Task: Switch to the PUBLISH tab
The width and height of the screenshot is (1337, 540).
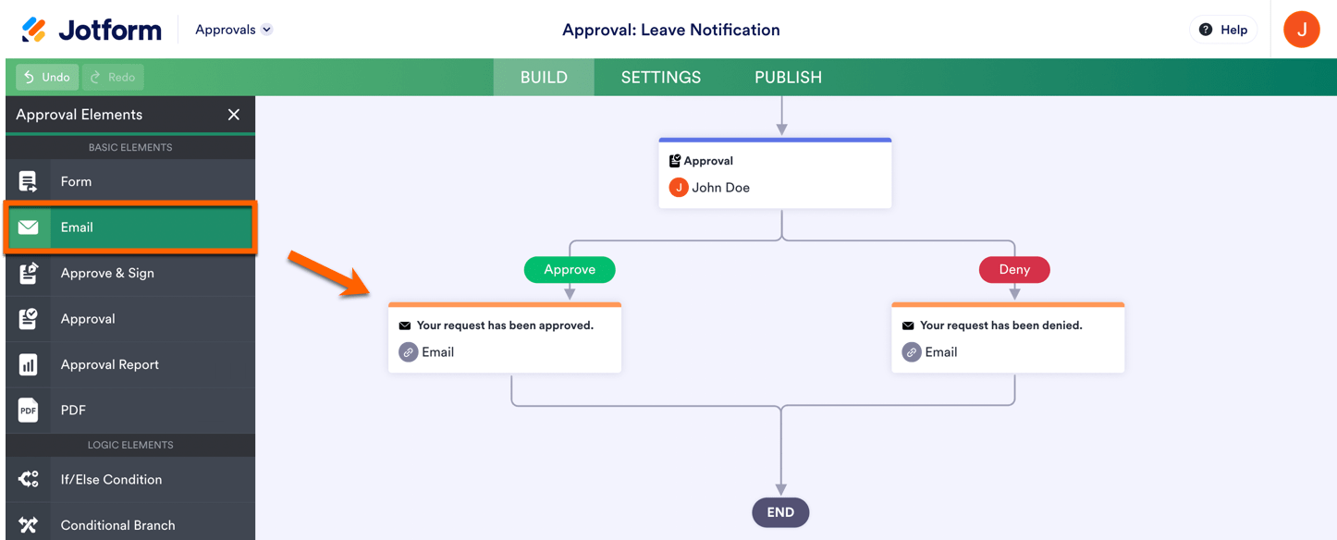Action: [x=788, y=78]
